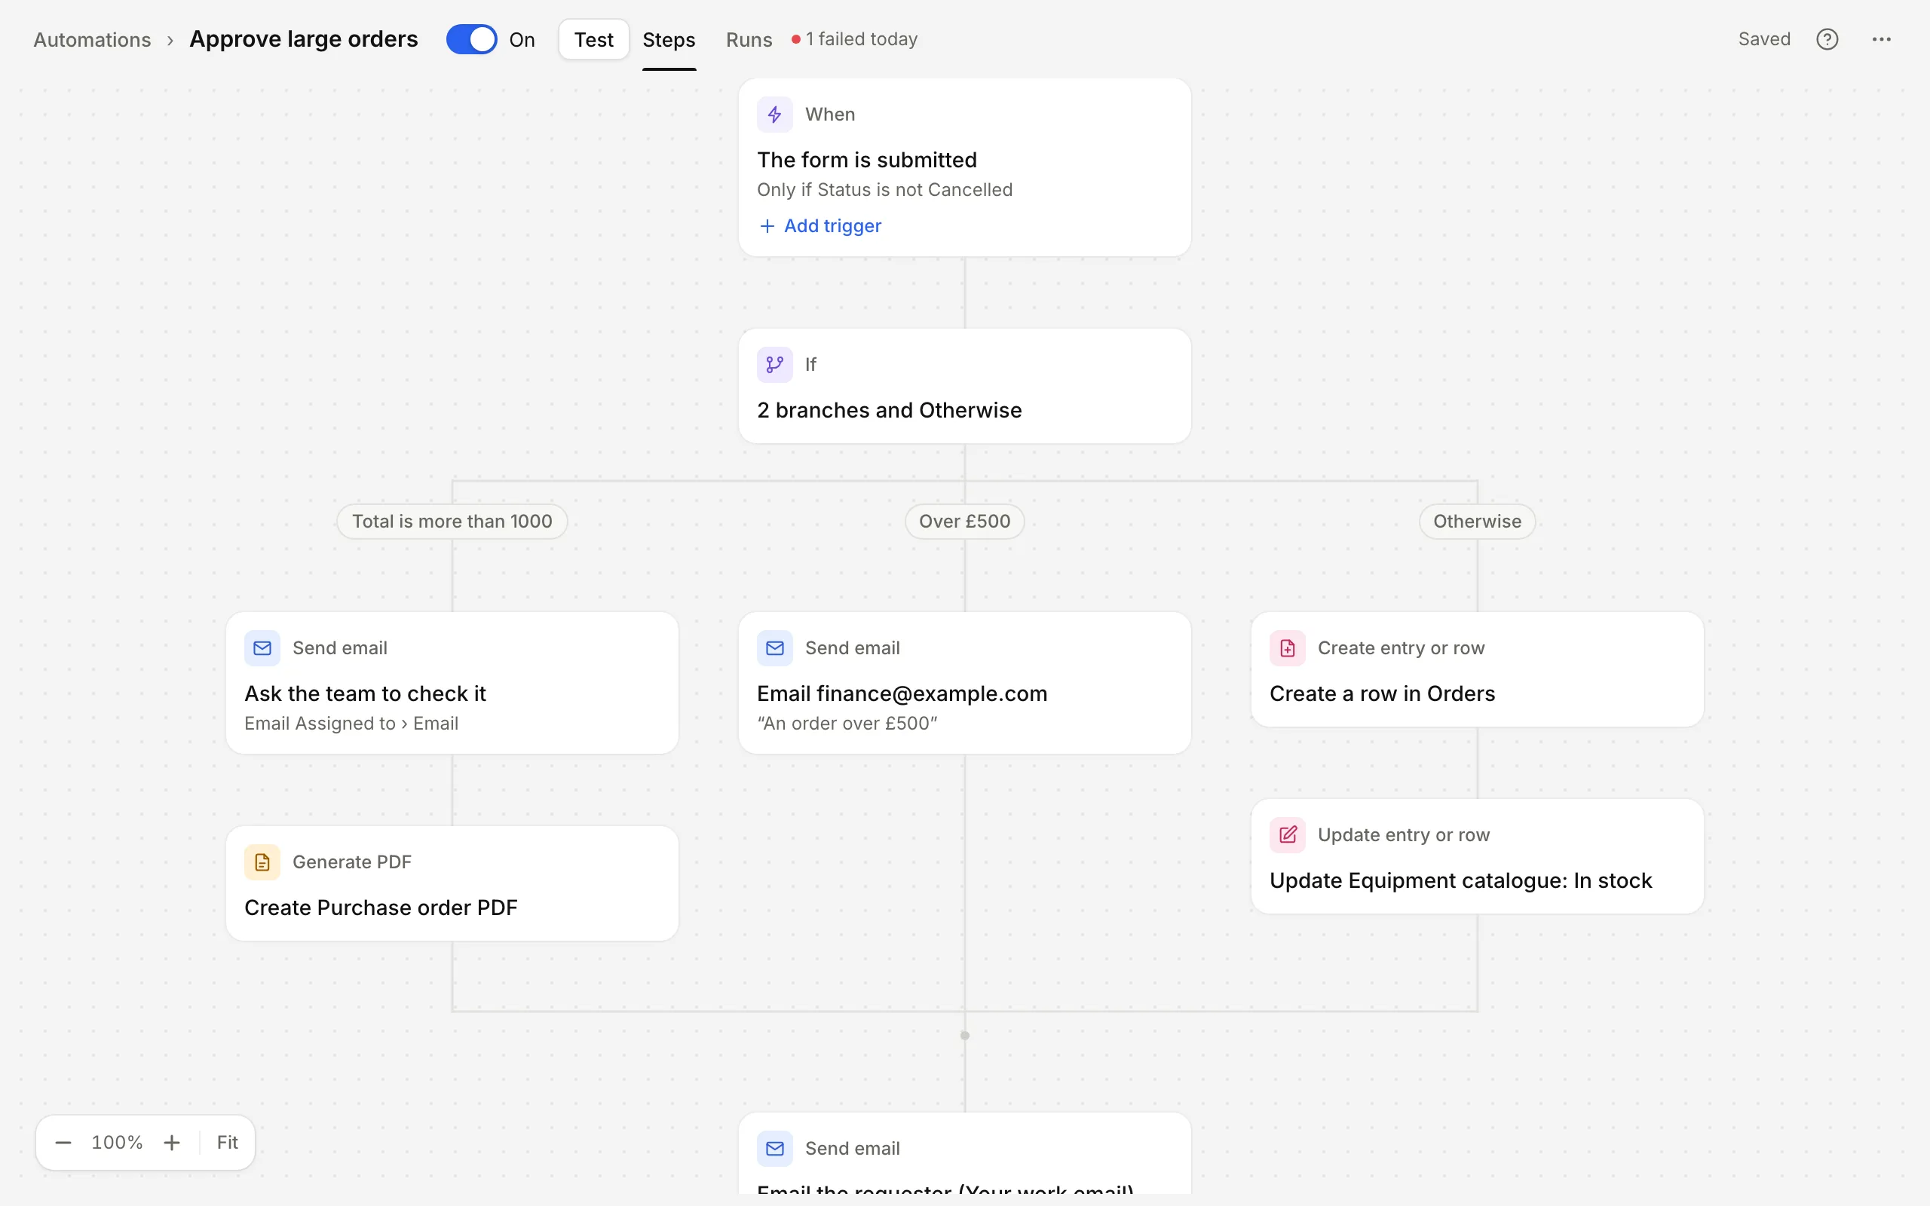Screen dimensions: 1930x1206
Task: Go back to Automations breadcrumb
Action: tap(92, 40)
